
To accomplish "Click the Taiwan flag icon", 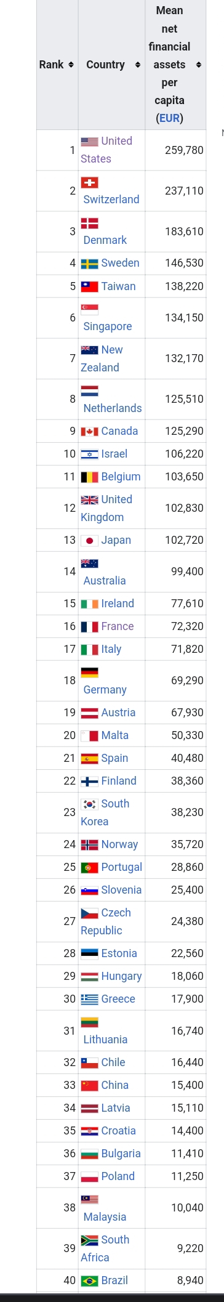I will pos(90,286).
